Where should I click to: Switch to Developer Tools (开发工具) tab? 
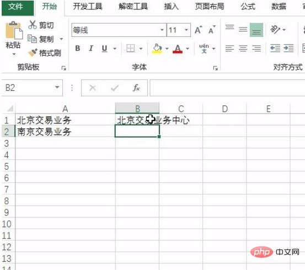88,7
